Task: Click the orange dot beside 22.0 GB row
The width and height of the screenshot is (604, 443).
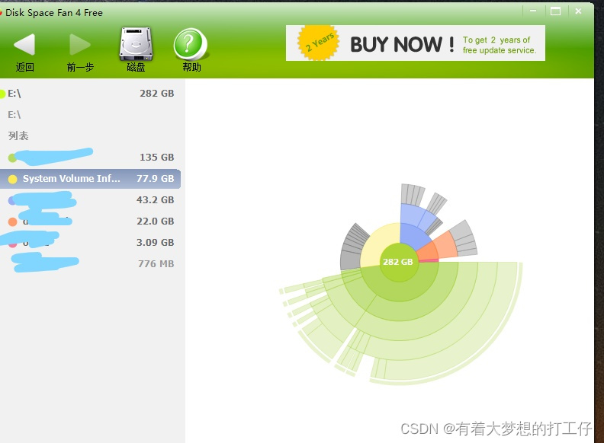Action: click(x=12, y=222)
